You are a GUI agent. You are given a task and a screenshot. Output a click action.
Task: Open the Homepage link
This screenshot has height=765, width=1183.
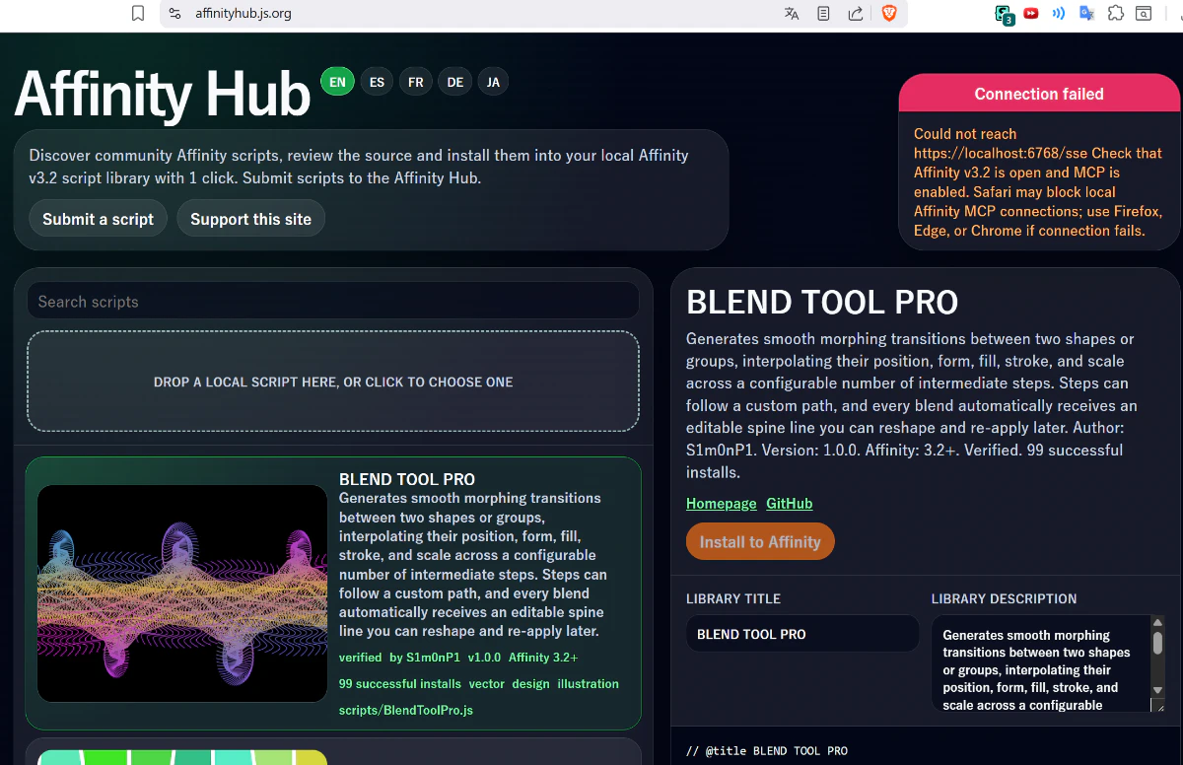(x=722, y=504)
